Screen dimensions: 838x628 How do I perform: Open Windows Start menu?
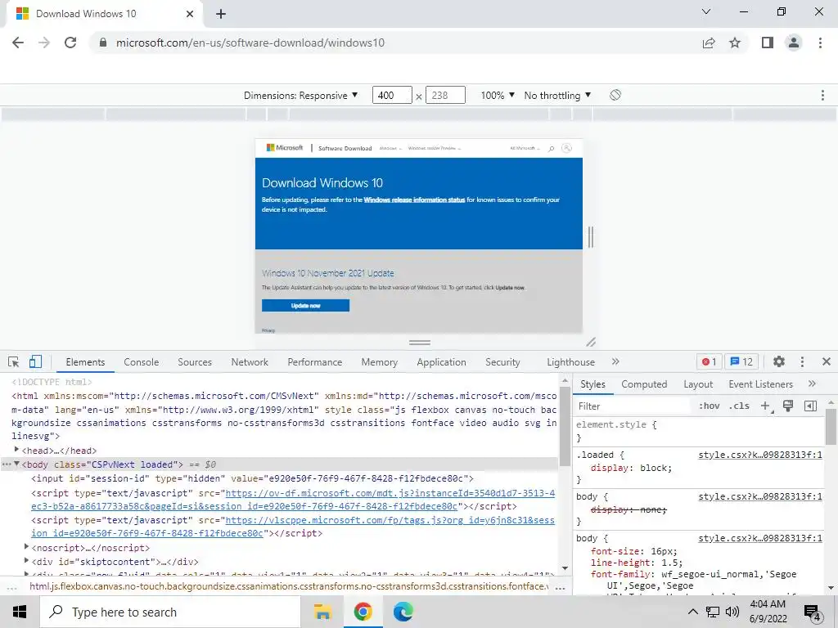20,612
